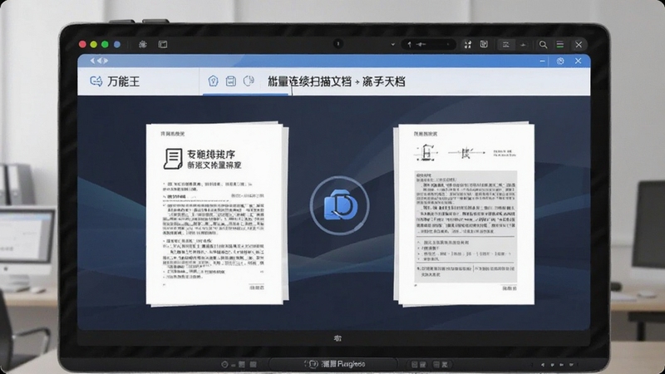Click the bug-shaped icon in top bar
This screenshot has height=374, width=665.
[143, 44]
